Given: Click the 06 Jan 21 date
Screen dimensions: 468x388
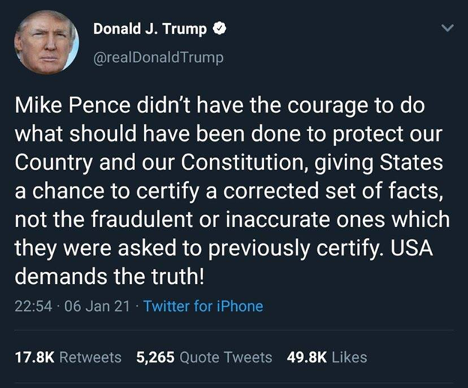Looking at the screenshot, I should (97, 306).
